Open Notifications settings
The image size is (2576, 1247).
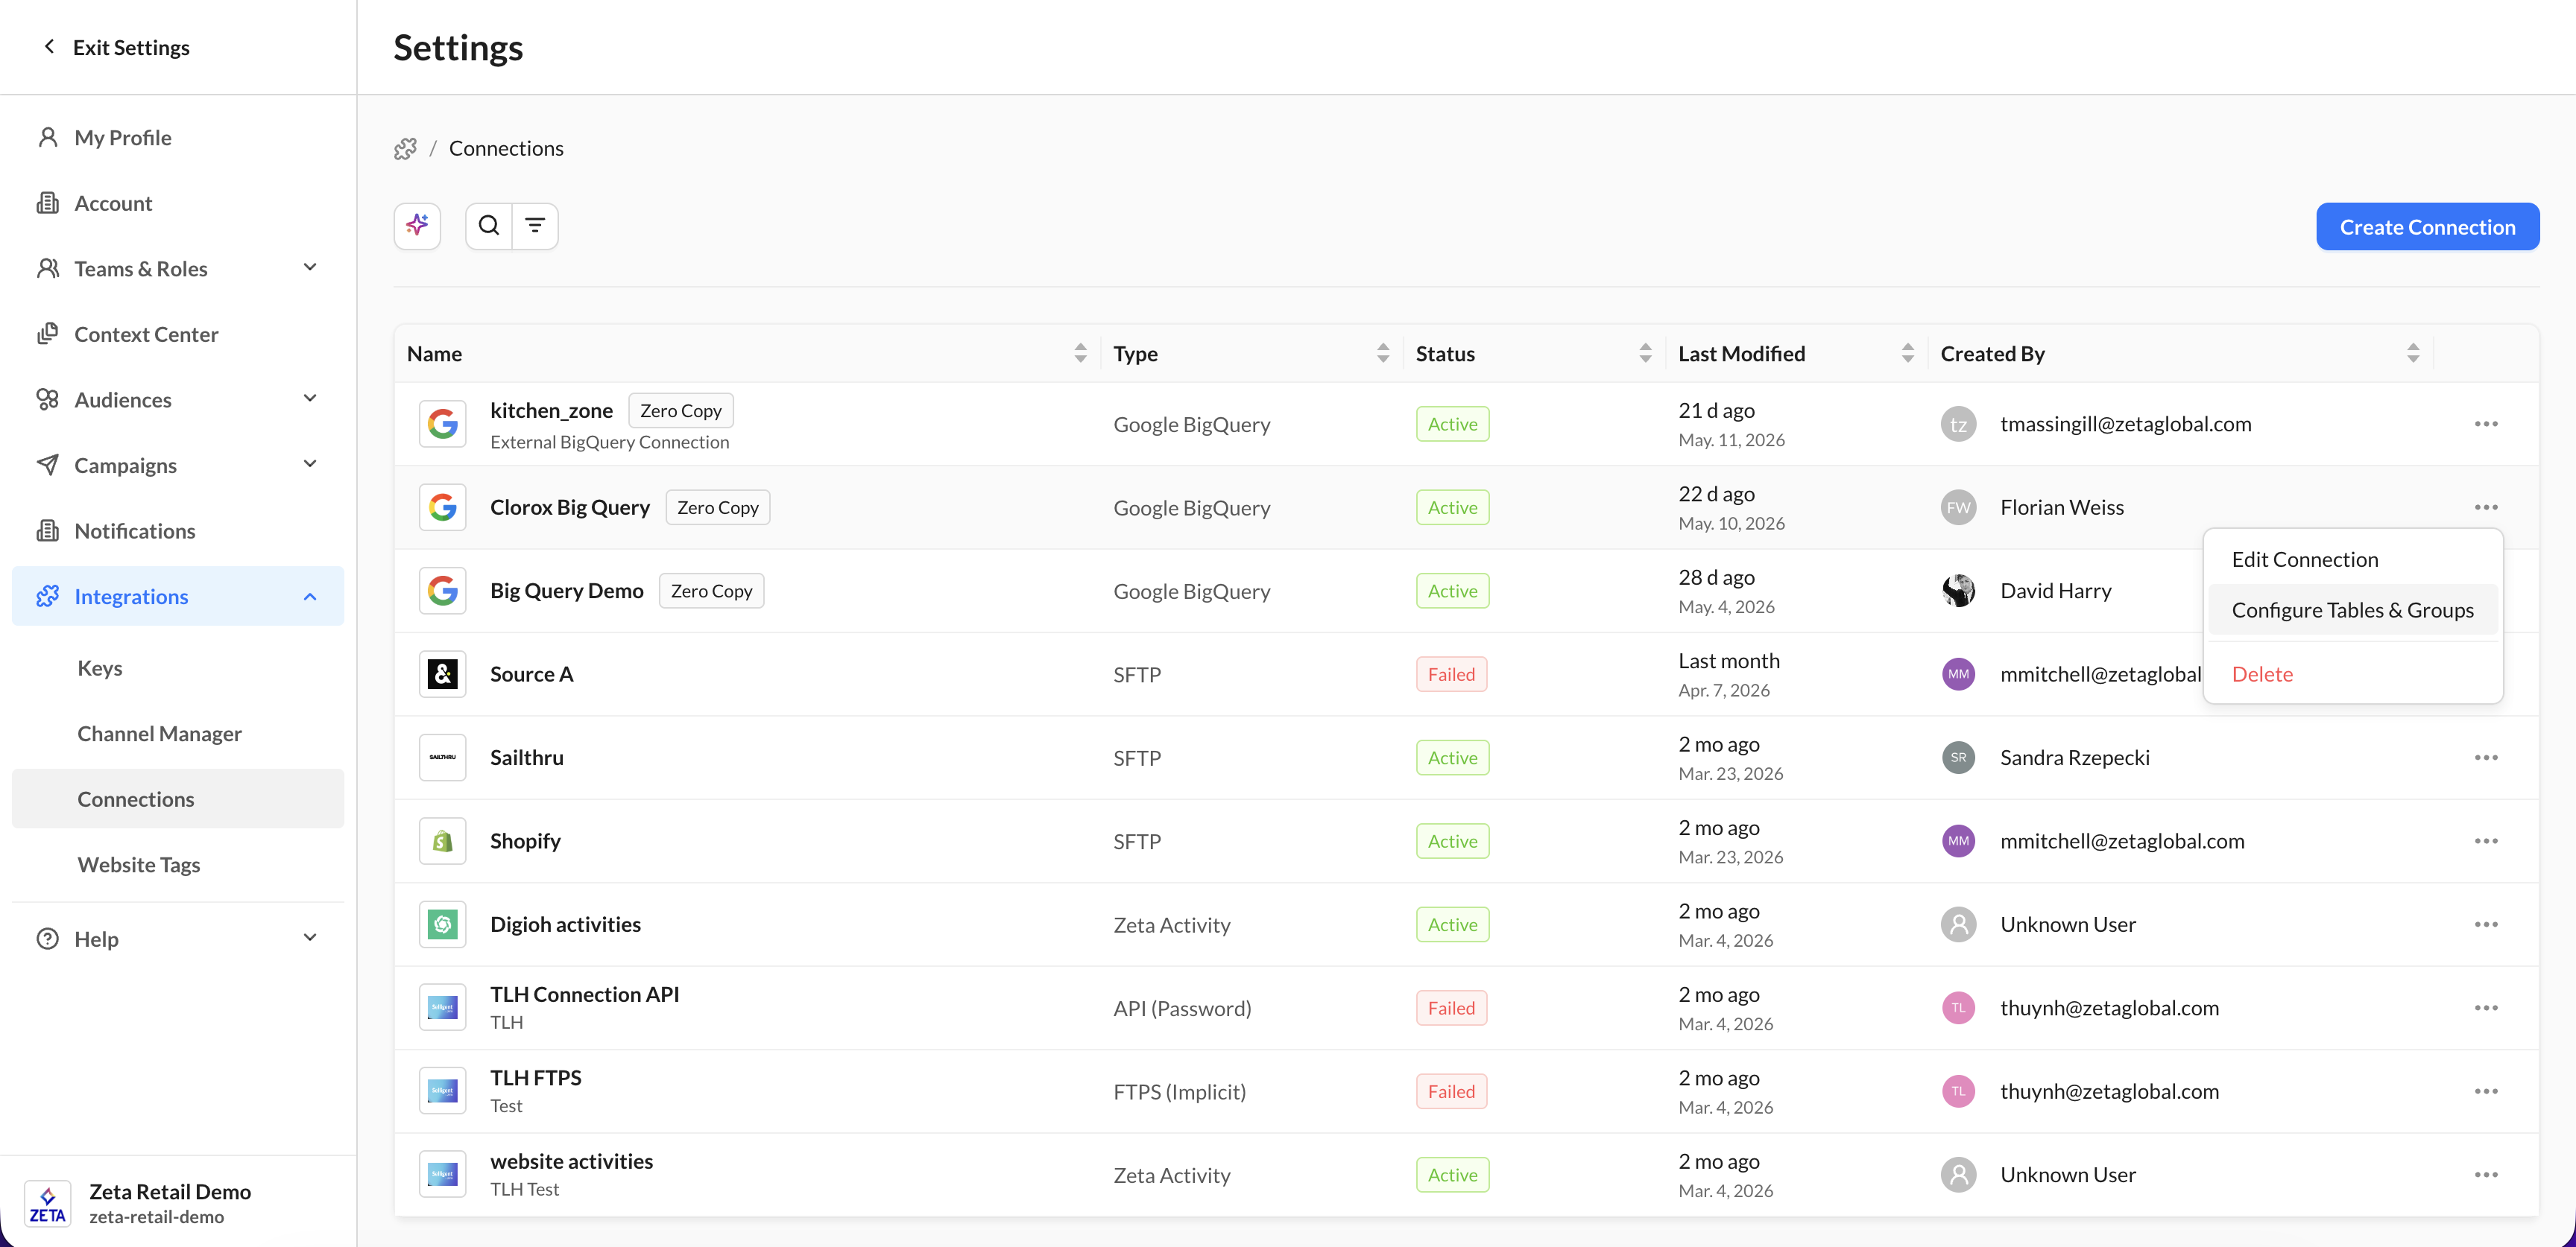[178, 530]
